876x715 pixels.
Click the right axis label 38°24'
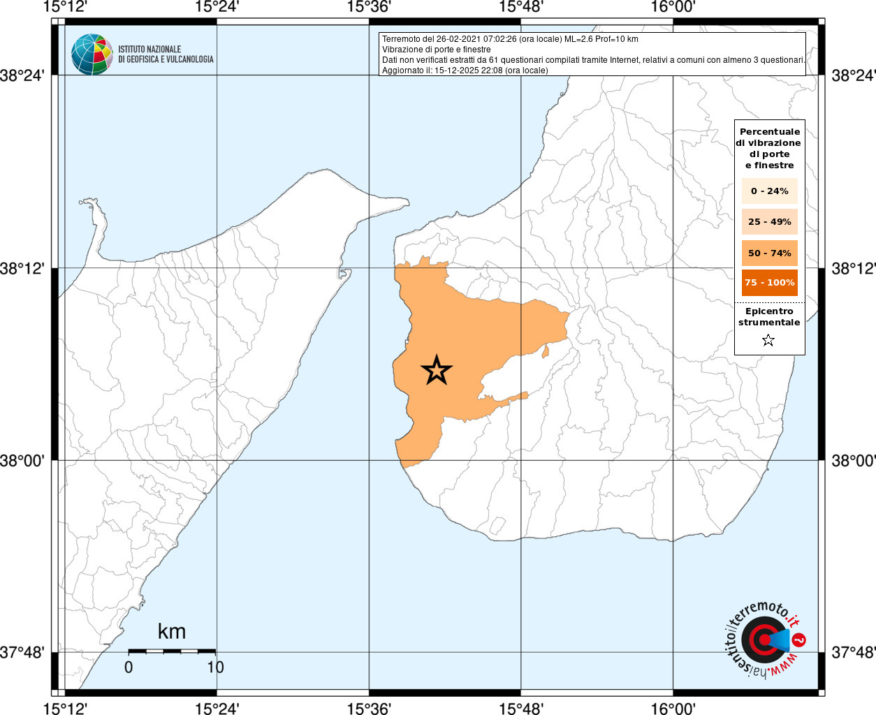click(x=853, y=75)
